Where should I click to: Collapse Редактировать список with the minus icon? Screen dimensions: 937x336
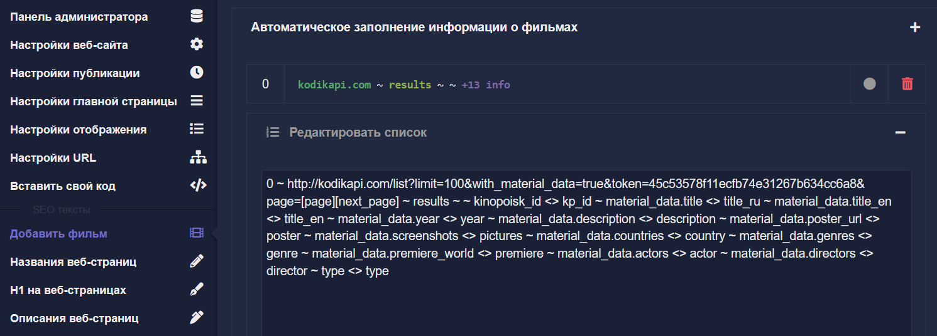point(900,132)
